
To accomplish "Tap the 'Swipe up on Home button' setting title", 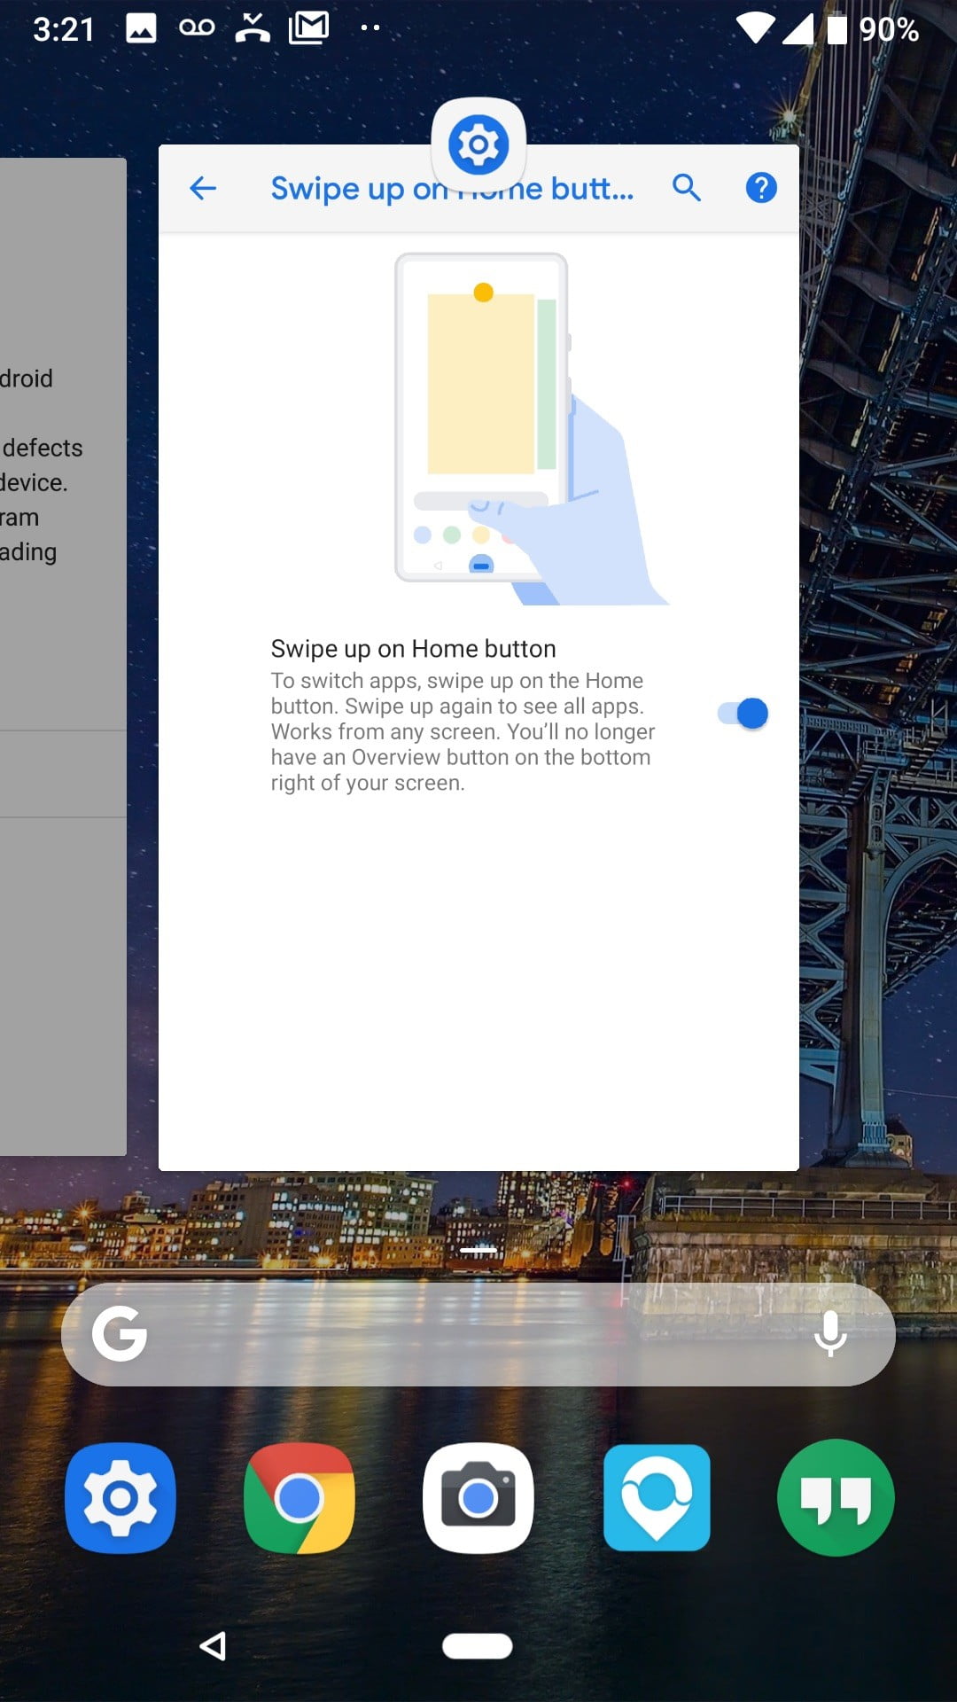I will click(x=413, y=649).
